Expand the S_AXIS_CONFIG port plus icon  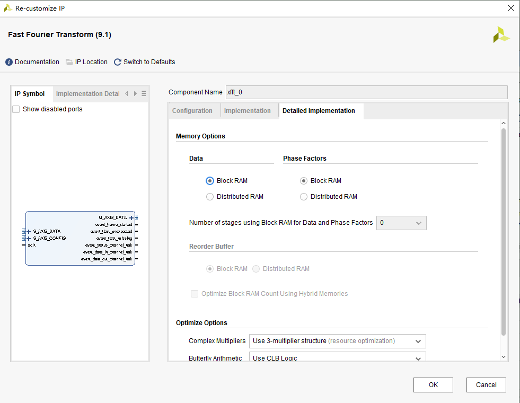tap(29, 238)
